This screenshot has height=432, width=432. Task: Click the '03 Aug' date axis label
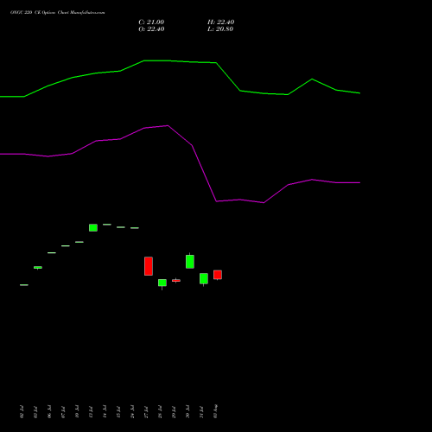215,411
